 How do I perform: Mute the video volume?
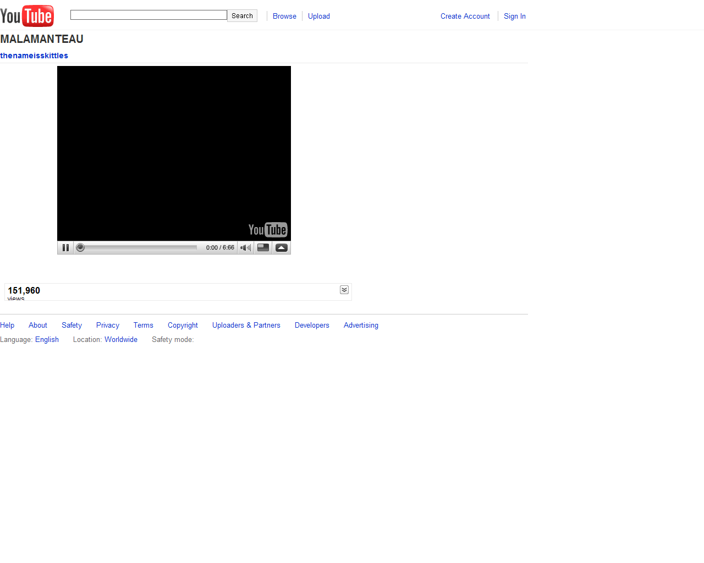tap(245, 247)
